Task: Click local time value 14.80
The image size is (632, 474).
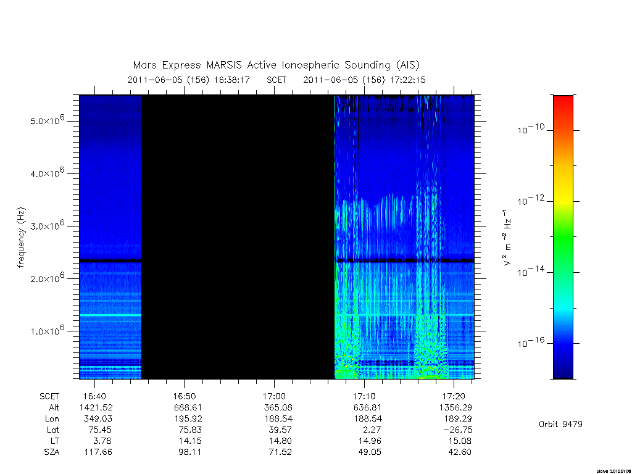Action: (x=280, y=441)
